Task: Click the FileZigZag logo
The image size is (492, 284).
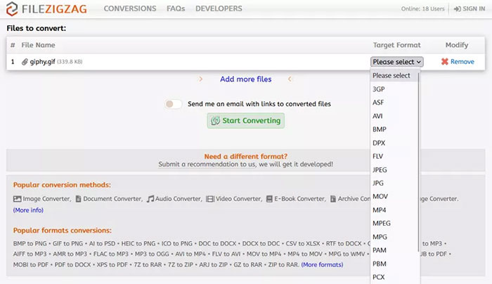Action: click(x=48, y=9)
